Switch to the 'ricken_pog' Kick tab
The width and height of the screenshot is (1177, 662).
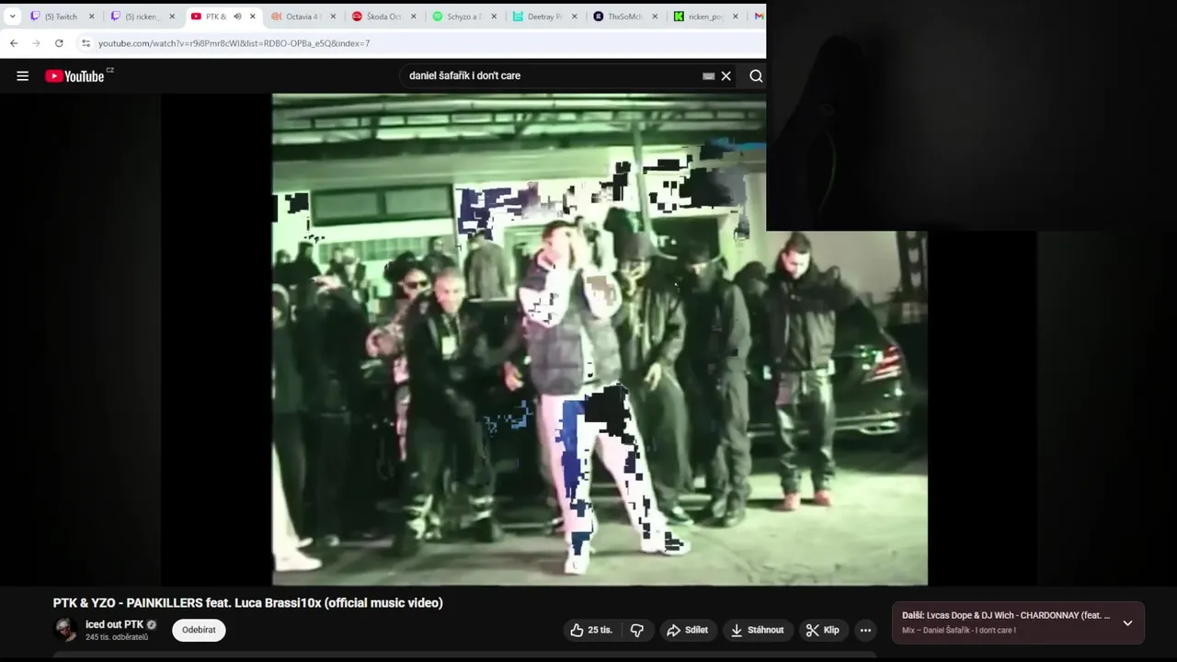pyautogui.click(x=705, y=17)
